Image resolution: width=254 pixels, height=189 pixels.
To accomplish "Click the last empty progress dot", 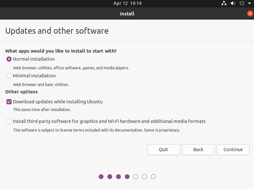I will tap(153, 176).
